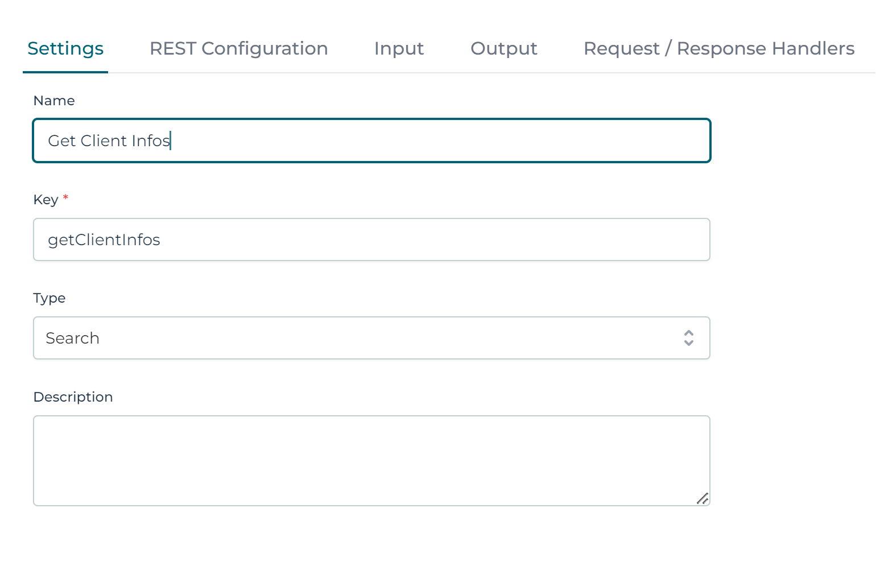
Task: Go to Request / Response Handlers tab
Action: pyautogui.click(x=718, y=49)
